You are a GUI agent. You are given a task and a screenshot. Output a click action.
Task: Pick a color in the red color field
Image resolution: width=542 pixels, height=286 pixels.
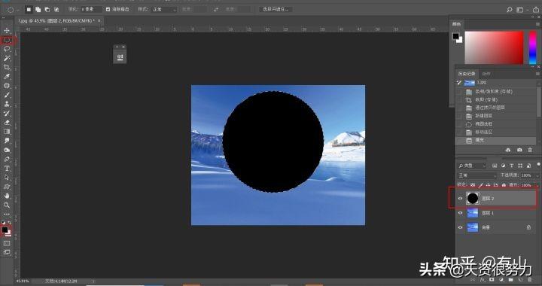[x=494, y=47]
